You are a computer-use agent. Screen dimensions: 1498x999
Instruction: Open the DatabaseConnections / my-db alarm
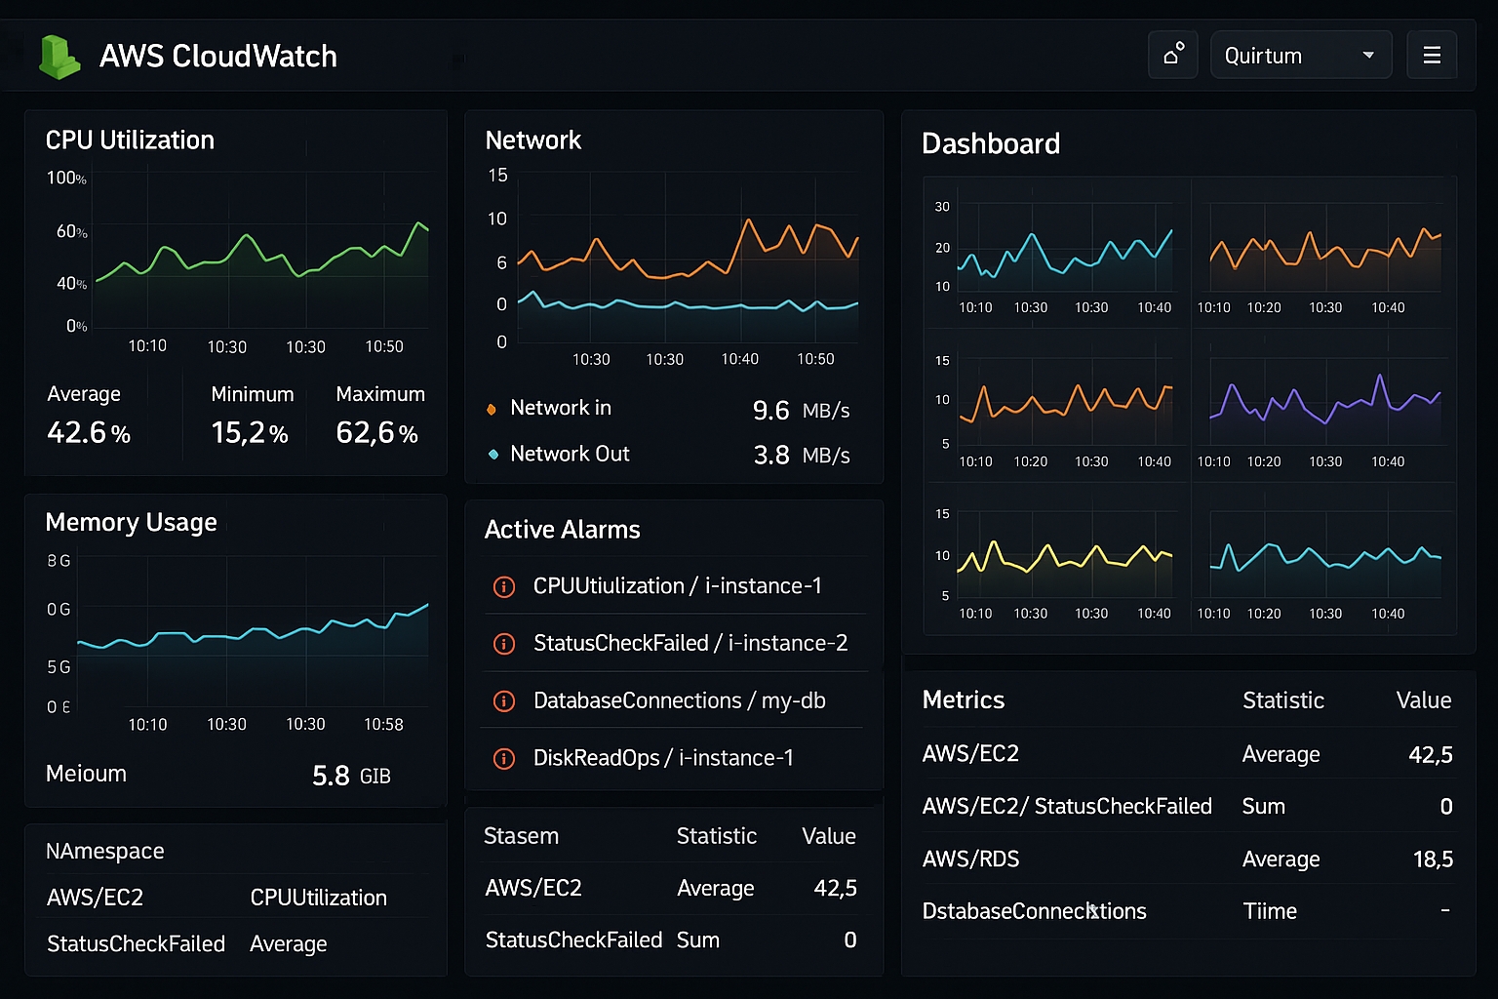click(x=674, y=700)
